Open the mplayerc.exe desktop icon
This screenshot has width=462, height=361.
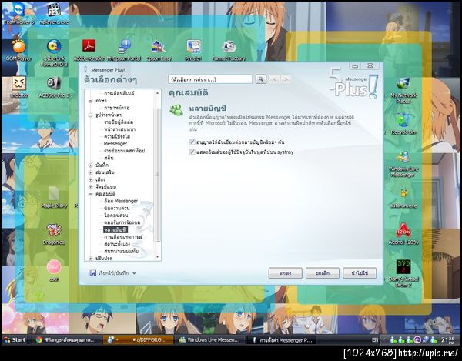[54, 13]
